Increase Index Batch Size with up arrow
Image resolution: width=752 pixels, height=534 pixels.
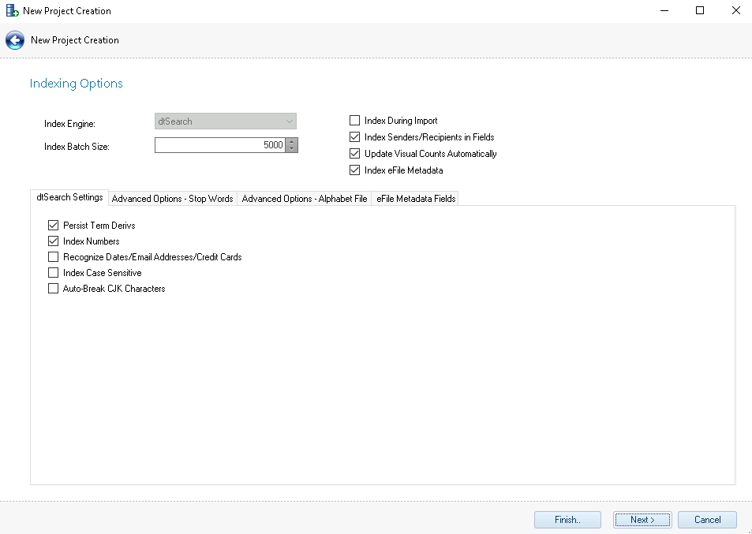point(292,142)
